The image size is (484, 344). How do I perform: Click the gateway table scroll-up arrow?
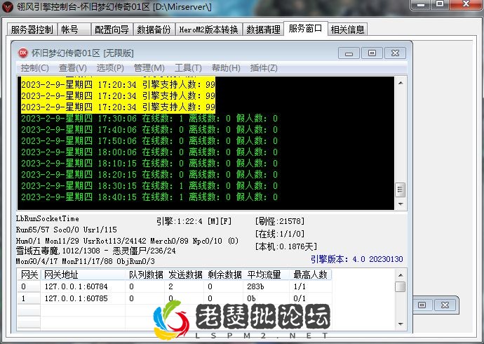[401, 274]
